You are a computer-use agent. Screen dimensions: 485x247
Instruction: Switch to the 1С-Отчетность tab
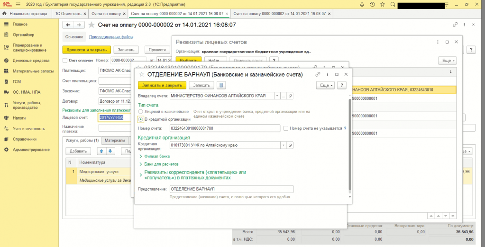coord(68,14)
